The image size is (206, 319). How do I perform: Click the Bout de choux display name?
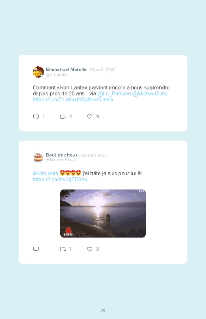pos(62,155)
